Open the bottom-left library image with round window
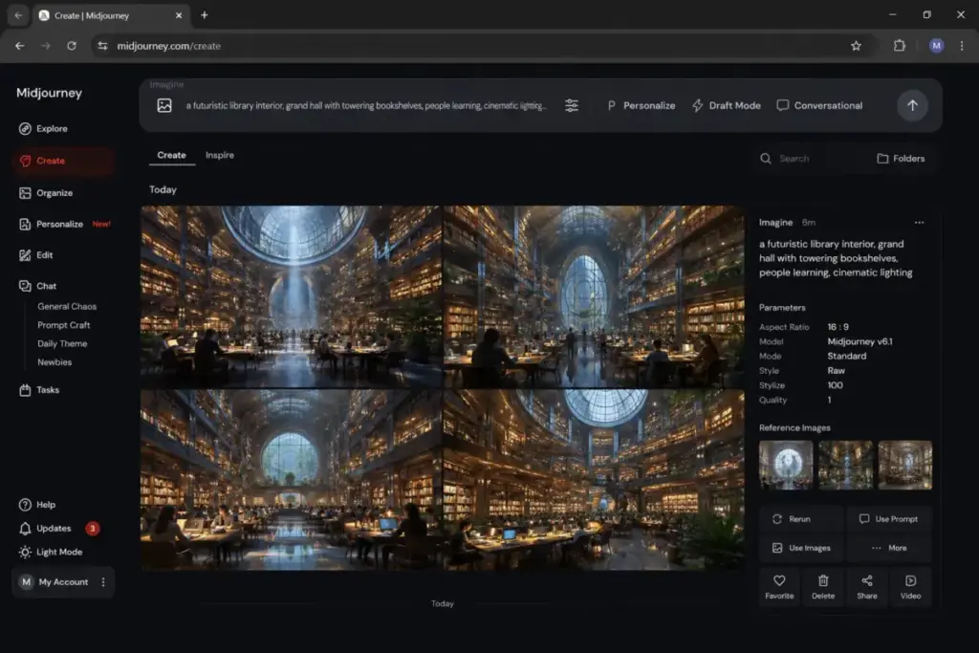This screenshot has width=979, height=653. 291,479
